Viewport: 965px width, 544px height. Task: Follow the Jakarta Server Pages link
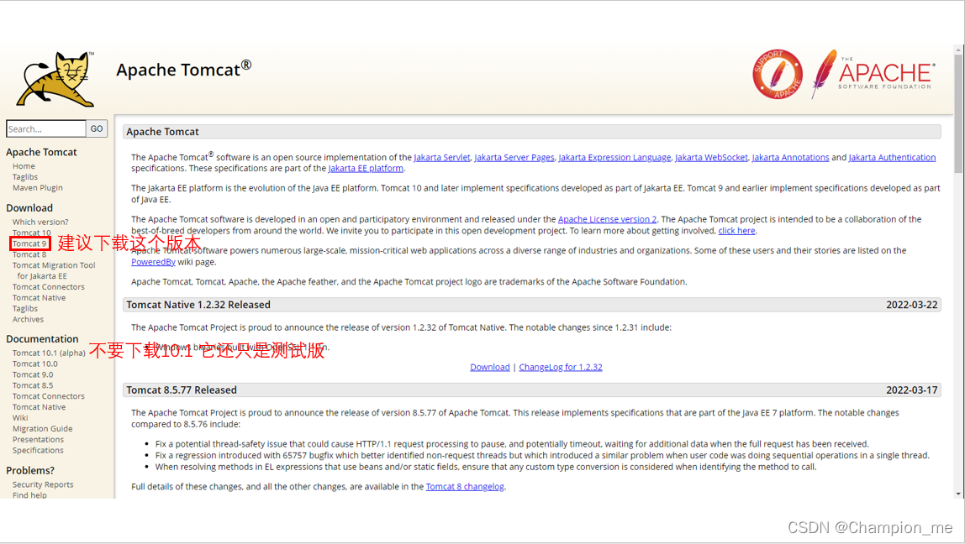[x=514, y=157]
